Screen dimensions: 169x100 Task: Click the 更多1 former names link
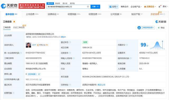pos(63,37)
